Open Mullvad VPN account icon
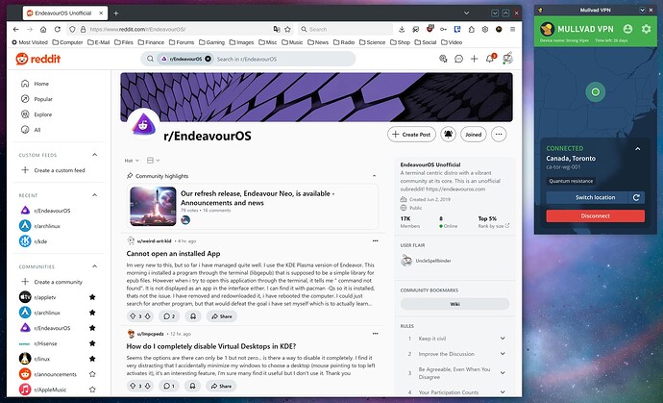This screenshot has height=403, width=663. click(627, 29)
